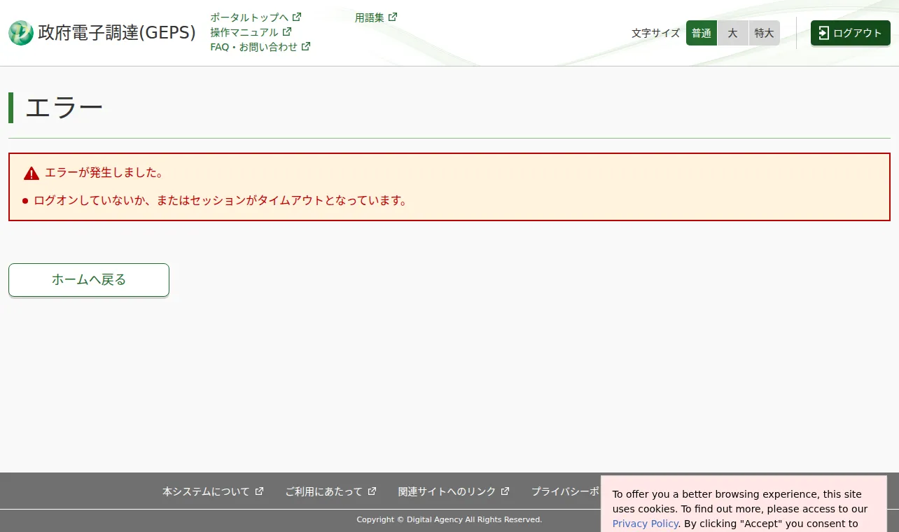Click external-link icon beside ポータルトップへ
Viewport: 899px width, 532px height.
297,17
